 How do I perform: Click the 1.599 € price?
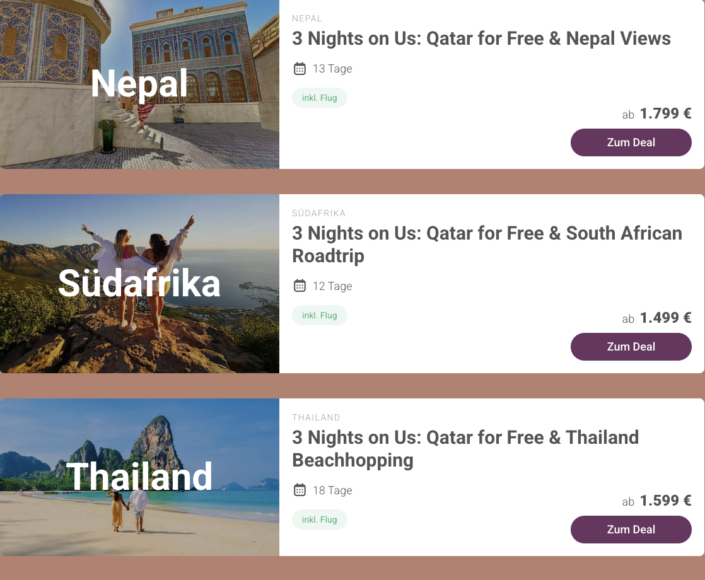[665, 501]
